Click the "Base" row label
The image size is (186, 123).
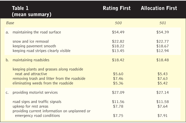(10, 23)
